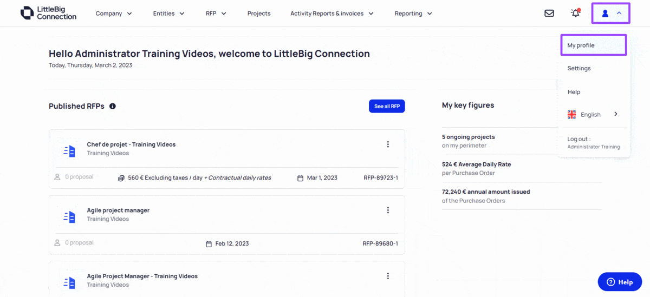Open Settings from the user menu
Image resolution: width=650 pixels, height=297 pixels.
coord(579,69)
